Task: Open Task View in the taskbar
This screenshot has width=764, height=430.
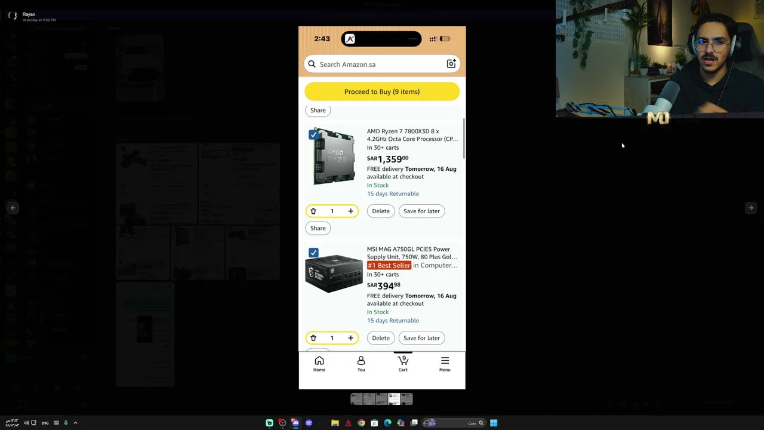Action: click(414, 423)
